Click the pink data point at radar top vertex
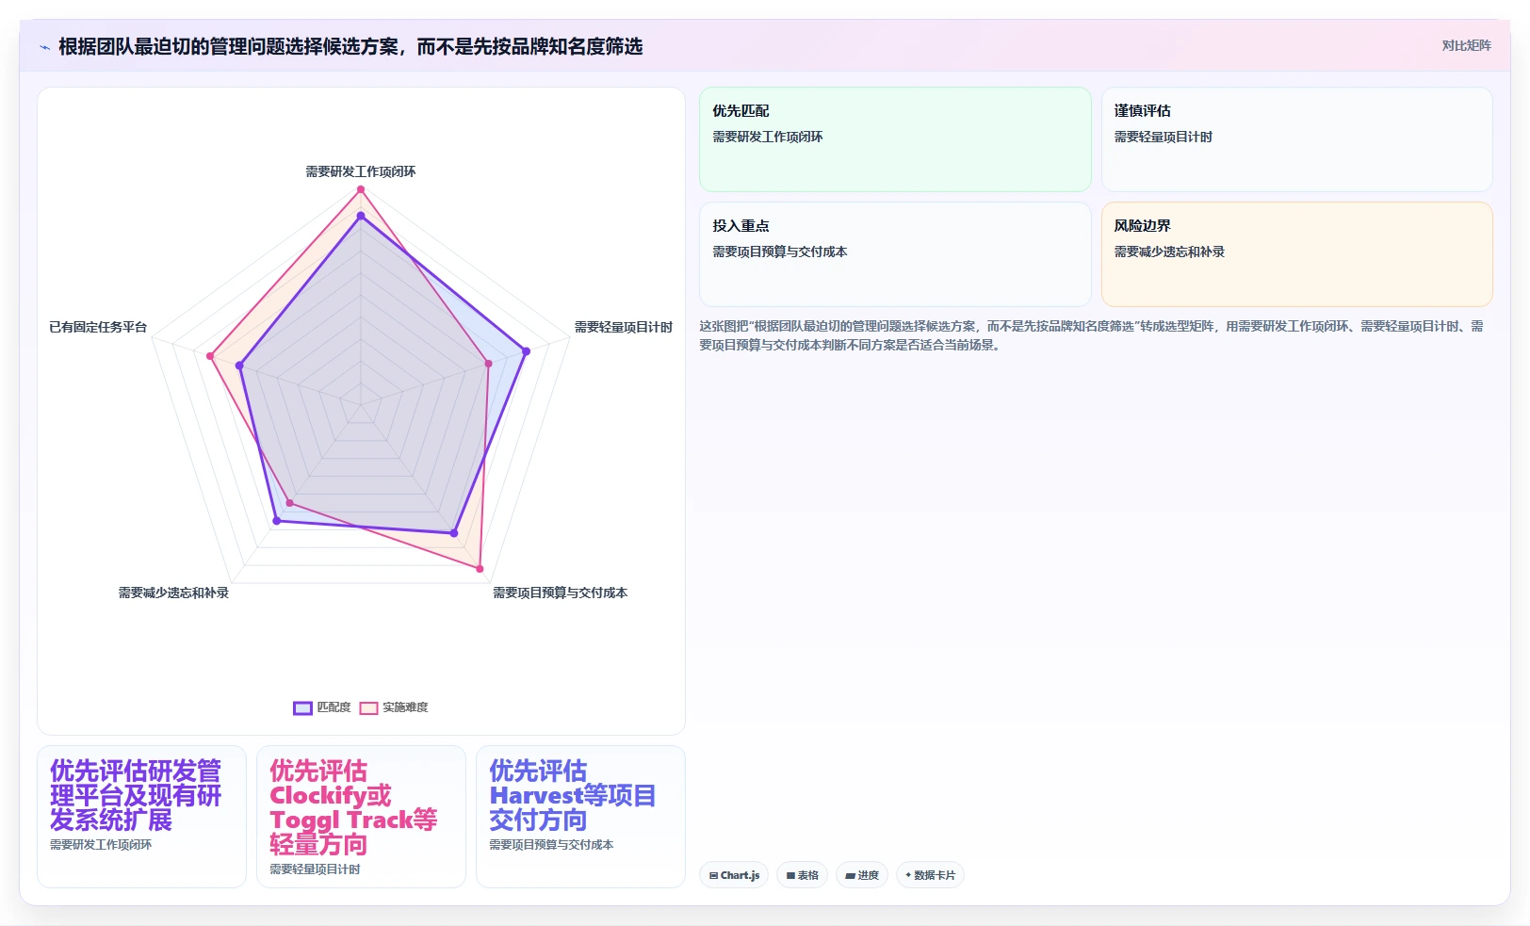 tap(360, 190)
